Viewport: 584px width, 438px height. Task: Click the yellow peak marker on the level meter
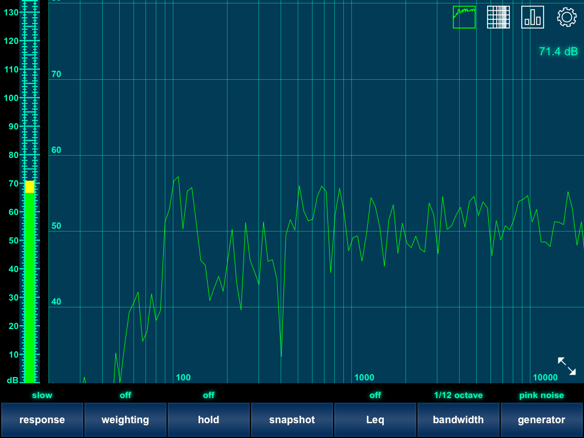(29, 186)
